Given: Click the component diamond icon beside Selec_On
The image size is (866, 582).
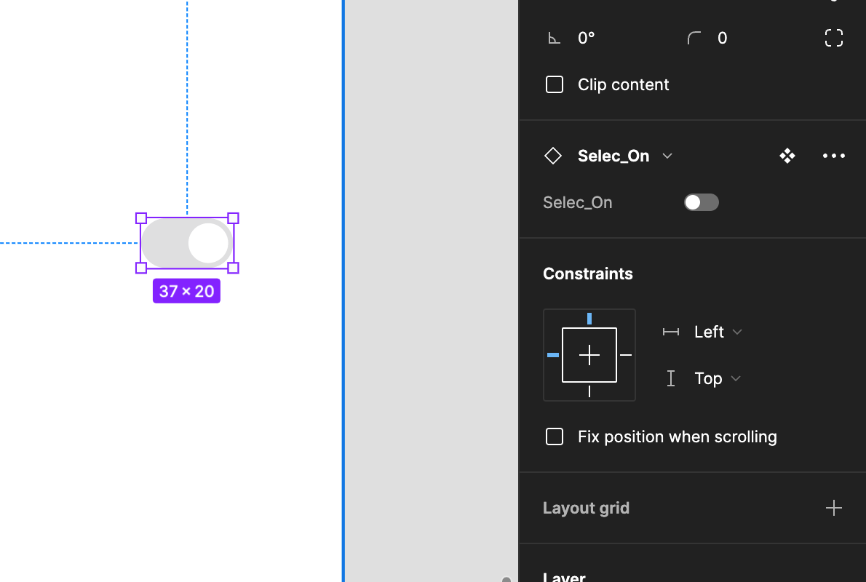Looking at the screenshot, I should (553, 156).
